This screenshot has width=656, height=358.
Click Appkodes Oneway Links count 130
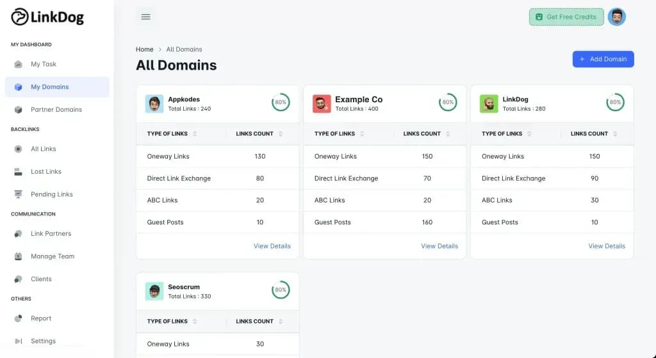(x=260, y=157)
